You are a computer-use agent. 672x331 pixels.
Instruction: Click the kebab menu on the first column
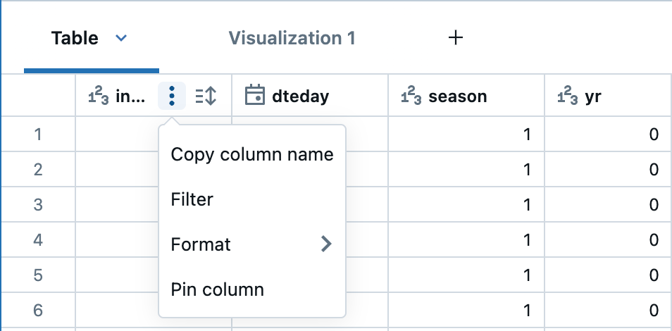172,96
